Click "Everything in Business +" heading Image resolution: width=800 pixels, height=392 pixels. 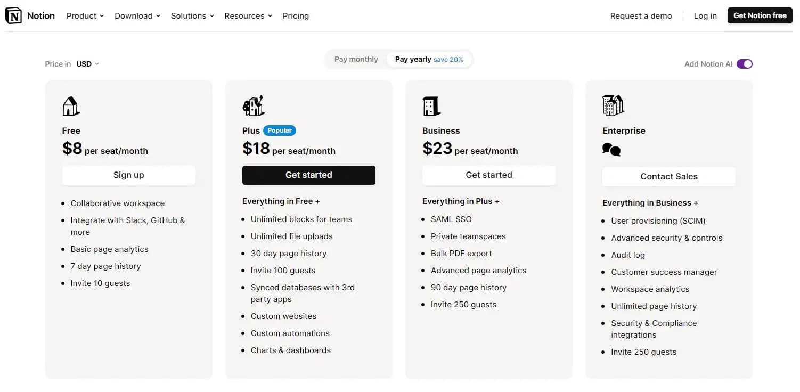coord(650,203)
